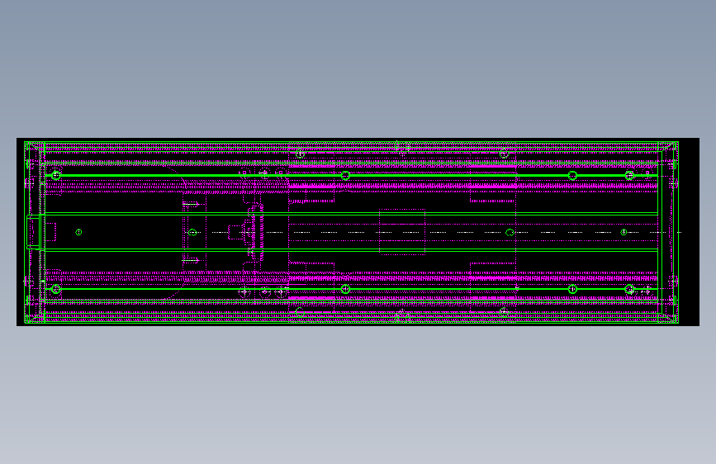Select the magenta dashed square on the centerline
The height and width of the screenshot is (464, 716).
tap(402, 232)
